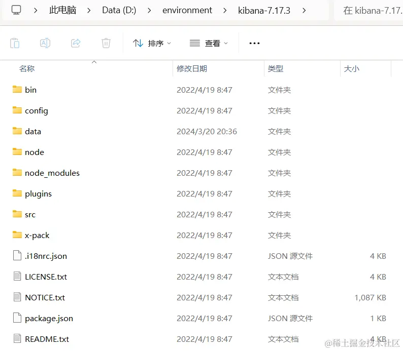This screenshot has height=351, width=403.
Task: Click JSON 源文件 type of .i18nrc.json
Action: [x=290, y=256]
